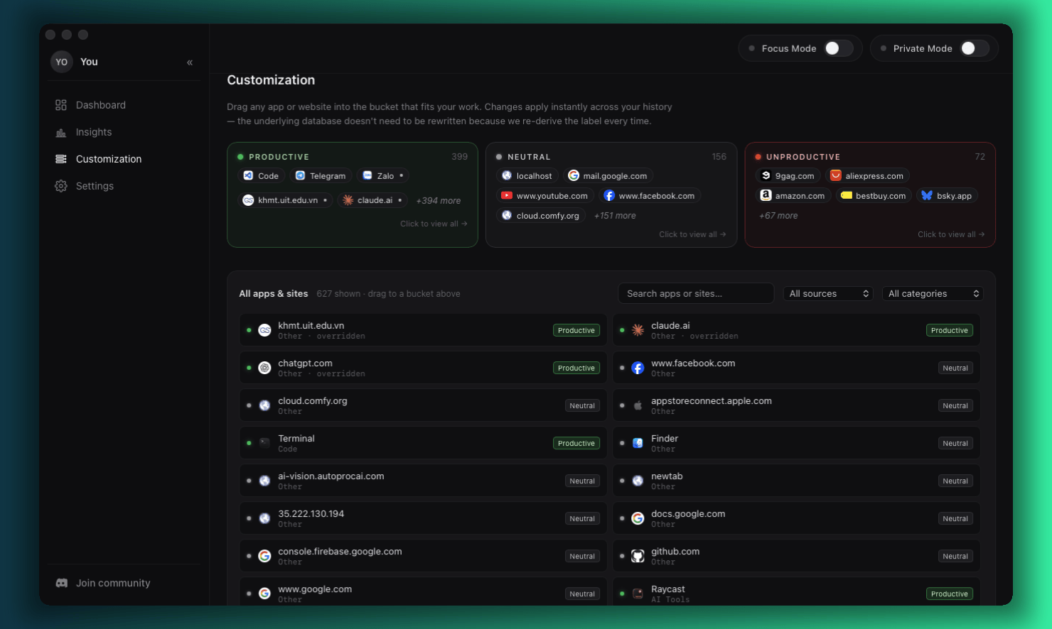Image resolution: width=1052 pixels, height=629 pixels.
Task: Click the Discord icon beside Join community
Action: click(62, 583)
